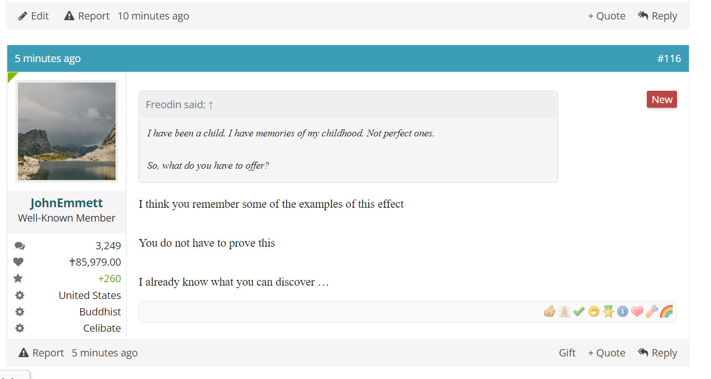Image resolution: width=711 pixels, height=379 pixels.
Task: View JohnEmmett's 3,249 messages count
Action: [108, 246]
